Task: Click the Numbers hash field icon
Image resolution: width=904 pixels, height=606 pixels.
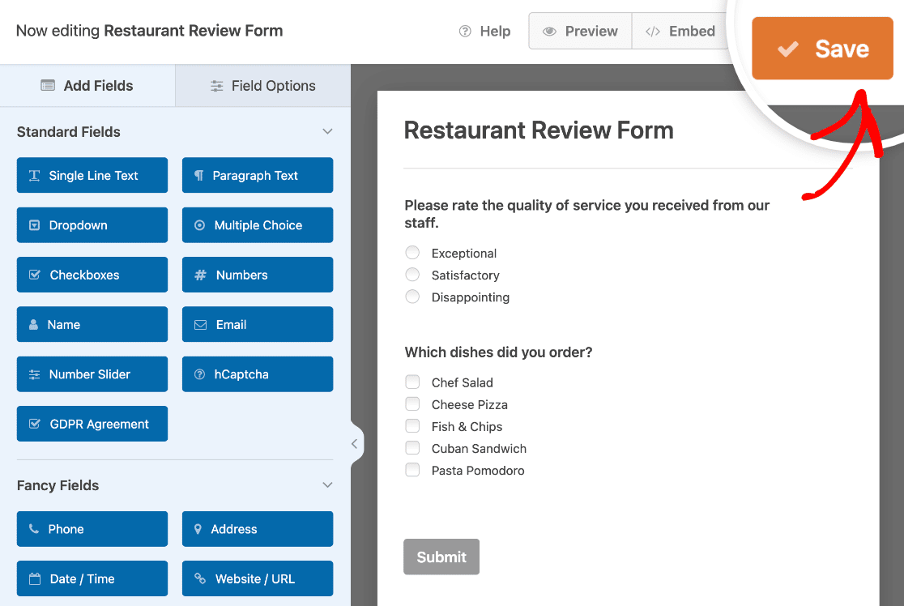Action: coord(202,275)
